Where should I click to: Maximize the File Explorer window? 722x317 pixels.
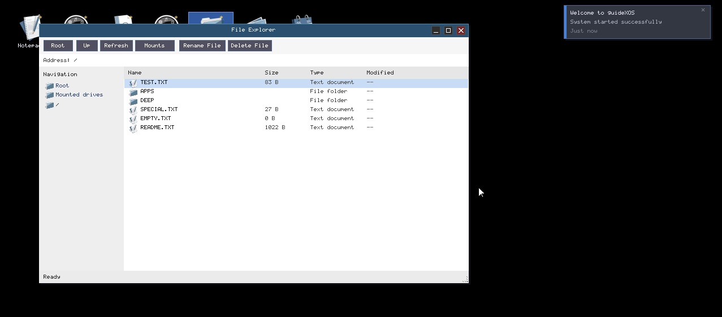click(x=448, y=30)
